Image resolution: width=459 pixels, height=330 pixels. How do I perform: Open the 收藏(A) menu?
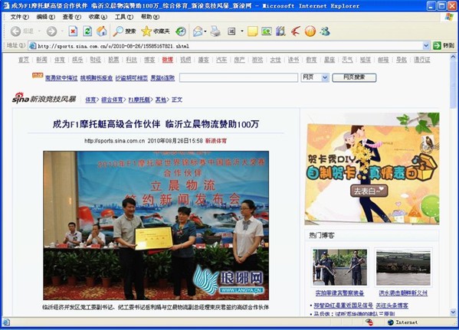point(98,17)
